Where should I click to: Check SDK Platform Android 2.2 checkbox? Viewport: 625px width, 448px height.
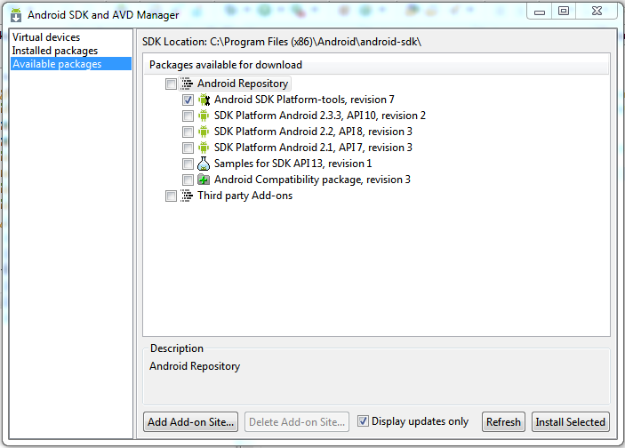[x=188, y=132]
